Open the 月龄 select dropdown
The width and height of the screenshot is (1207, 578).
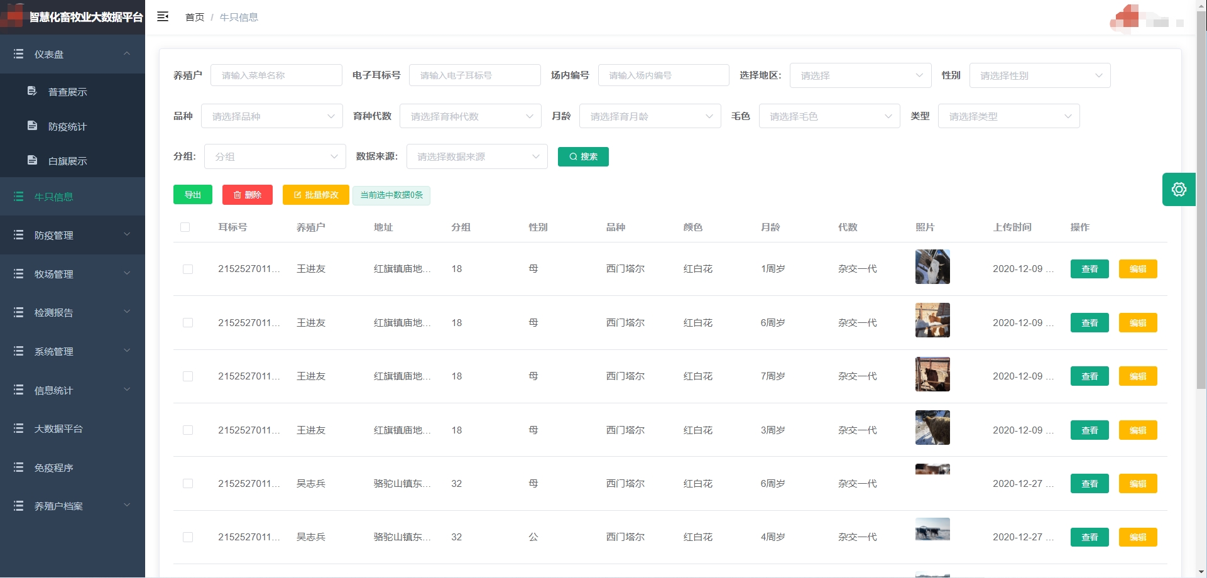pyautogui.click(x=650, y=116)
